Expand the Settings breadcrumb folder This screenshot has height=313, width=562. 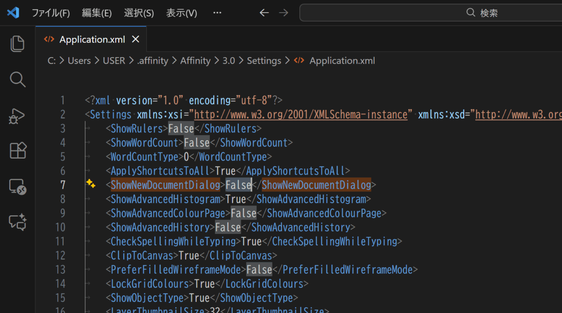(264, 61)
